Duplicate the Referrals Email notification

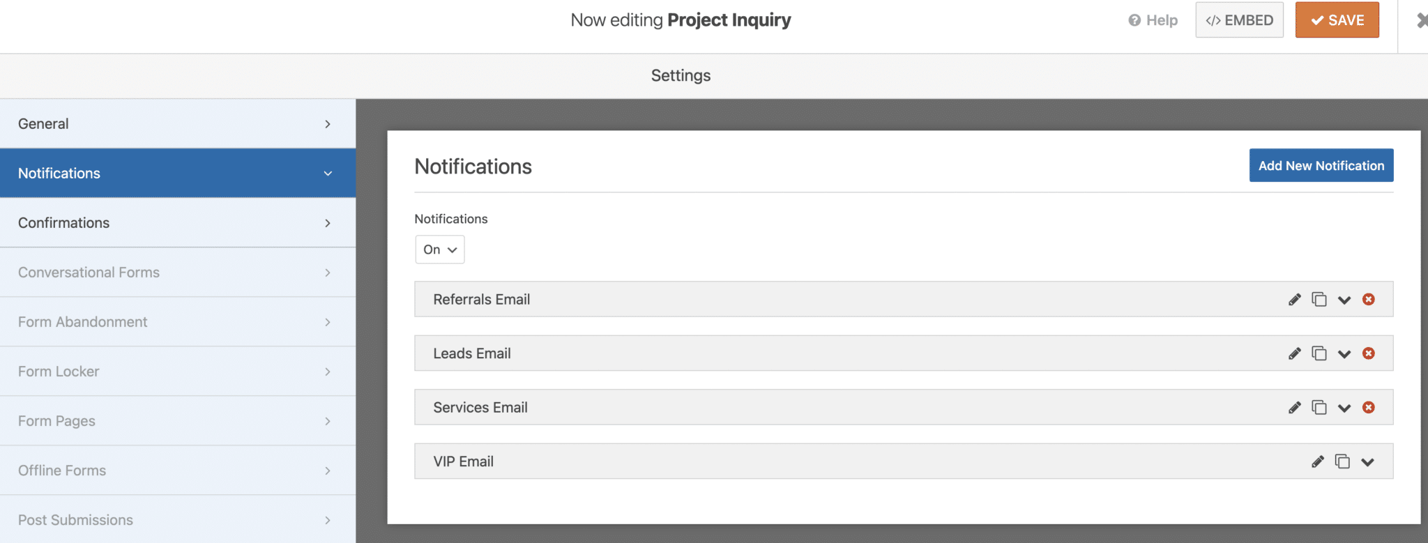point(1319,299)
